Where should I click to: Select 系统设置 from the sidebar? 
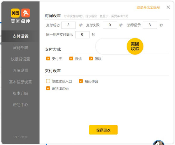[20, 70]
